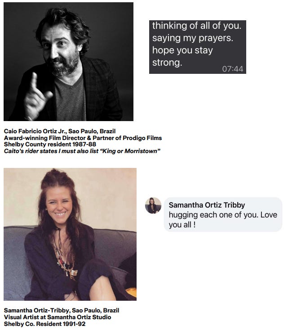The image size is (288, 330).
Task: Click the 07:44 message timestamp
Action: [233, 69]
